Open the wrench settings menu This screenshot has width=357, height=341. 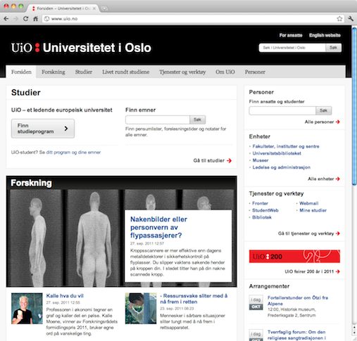pyautogui.click(x=351, y=19)
